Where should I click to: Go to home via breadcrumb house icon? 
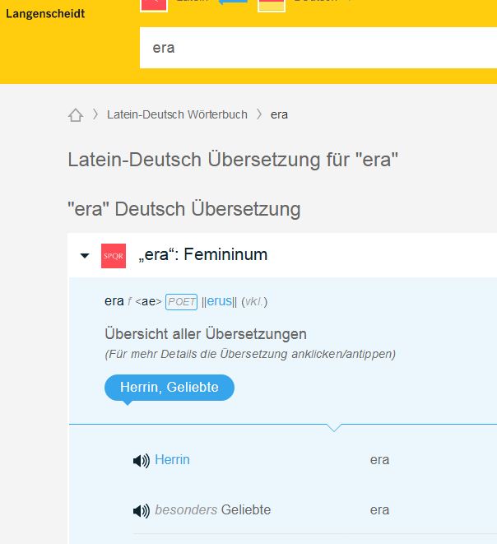pyautogui.click(x=76, y=115)
